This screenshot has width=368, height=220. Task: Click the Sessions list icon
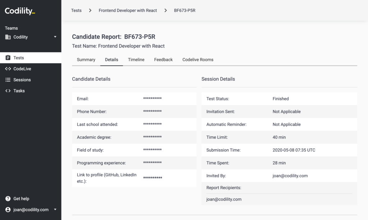click(8, 80)
